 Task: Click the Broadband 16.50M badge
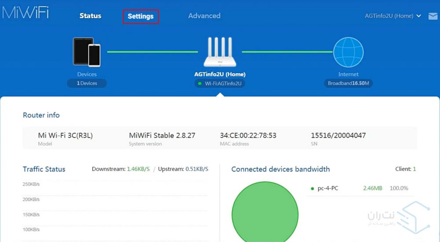click(348, 83)
